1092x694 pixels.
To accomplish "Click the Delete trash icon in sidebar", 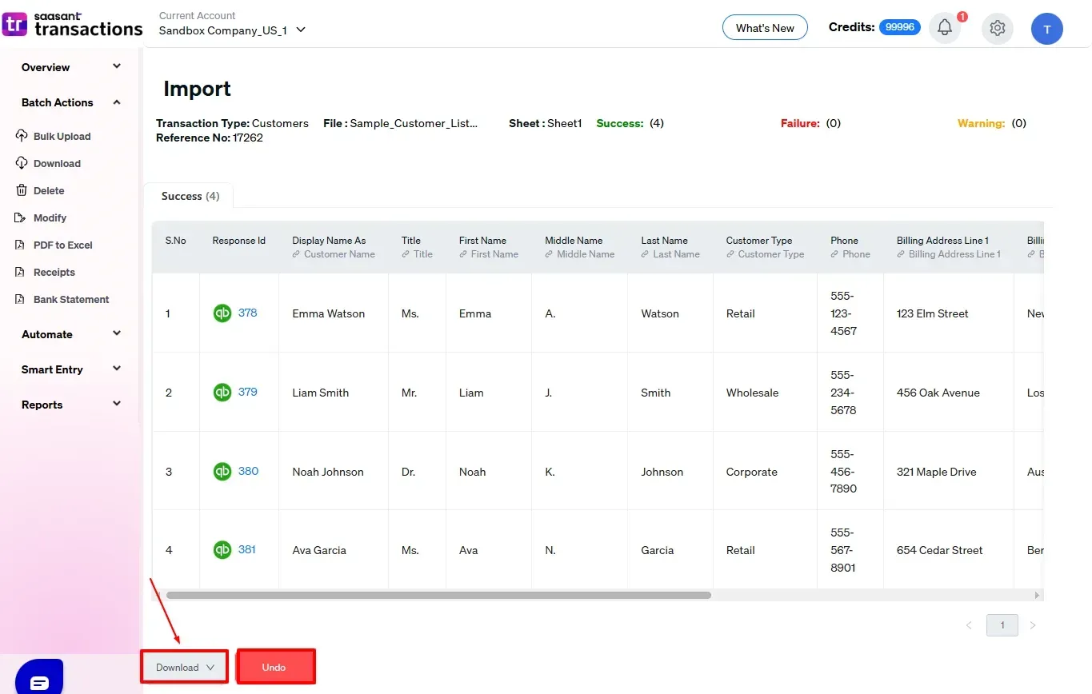I will 22,190.
